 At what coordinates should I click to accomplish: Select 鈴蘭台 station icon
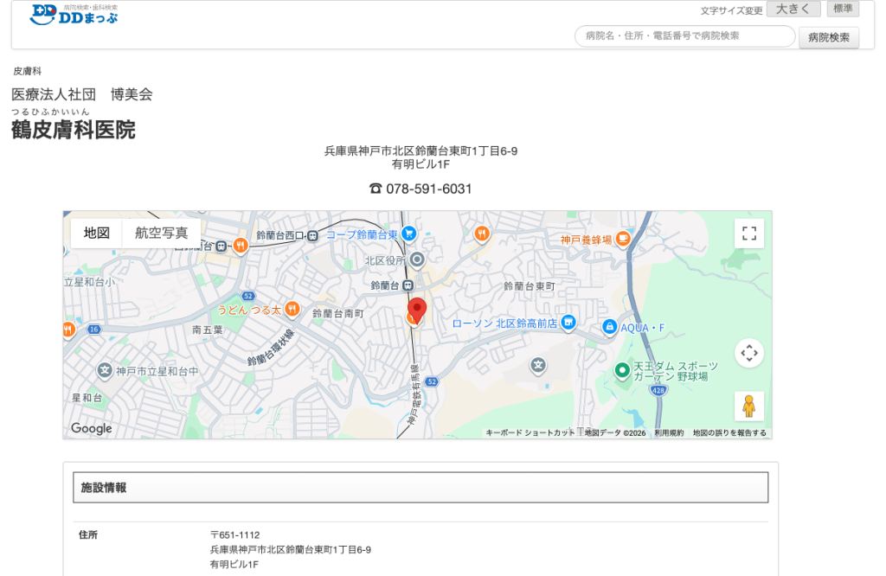pyautogui.click(x=408, y=285)
